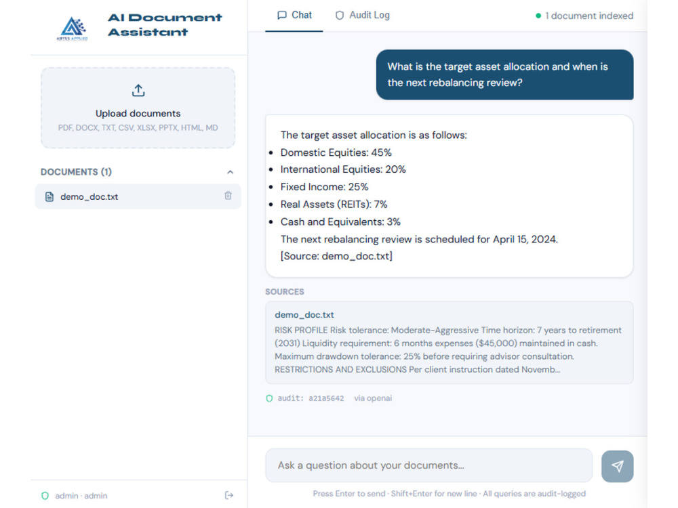Collapse the Documents section chevron

pos(230,172)
